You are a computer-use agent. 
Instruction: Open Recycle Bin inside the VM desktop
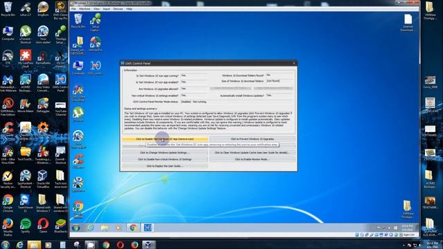[78, 21]
